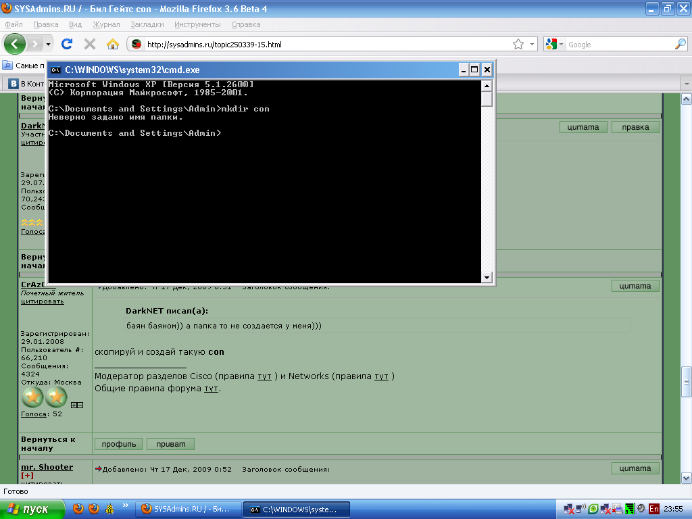Open the тут link for general forum rules
This screenshot has width=692, height=519.
[211, 389]
